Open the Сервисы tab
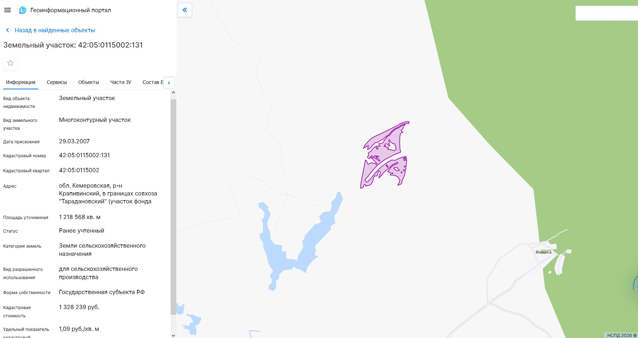 (x=57, y=82)
